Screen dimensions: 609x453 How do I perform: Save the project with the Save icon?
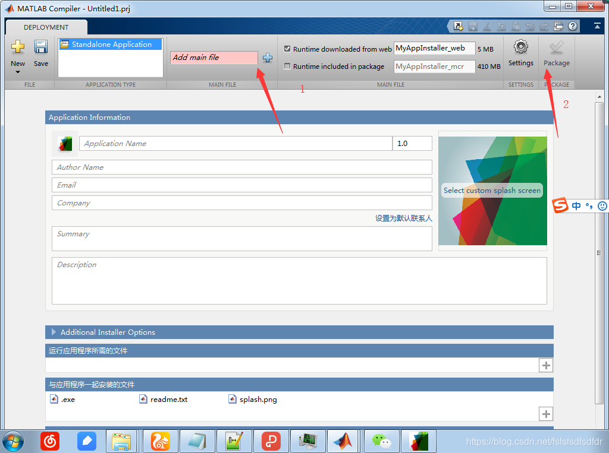pyautogui.click(x=41, y=47)
